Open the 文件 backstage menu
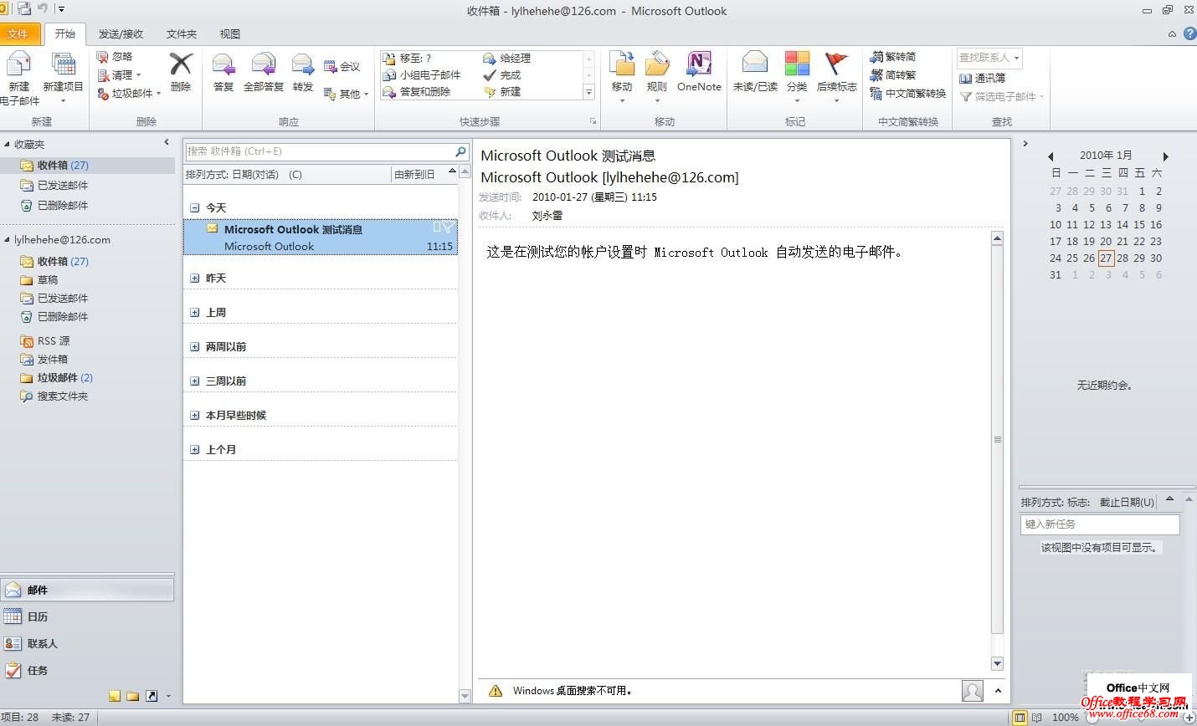Viewport: 1197px width, 726px height. [x=20, y=34]
